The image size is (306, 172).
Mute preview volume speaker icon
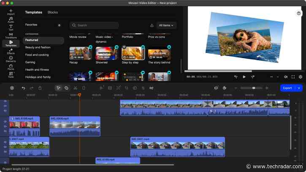click(285, 77)
